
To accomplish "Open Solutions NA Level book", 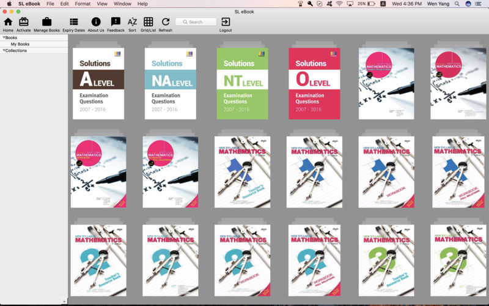I will pyautogui.click(x=171, y=83).
